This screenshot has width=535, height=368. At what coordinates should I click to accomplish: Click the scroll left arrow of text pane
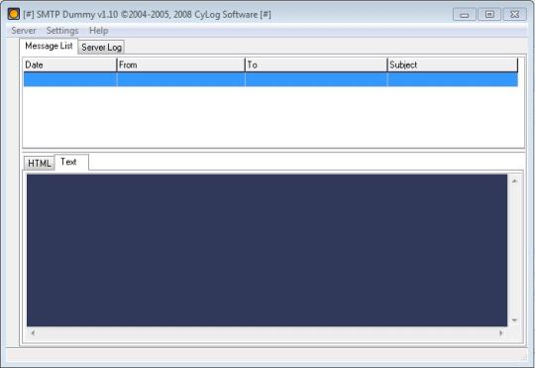point(33,333)
